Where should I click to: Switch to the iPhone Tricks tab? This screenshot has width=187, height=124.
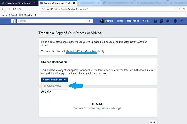[18, 3]
